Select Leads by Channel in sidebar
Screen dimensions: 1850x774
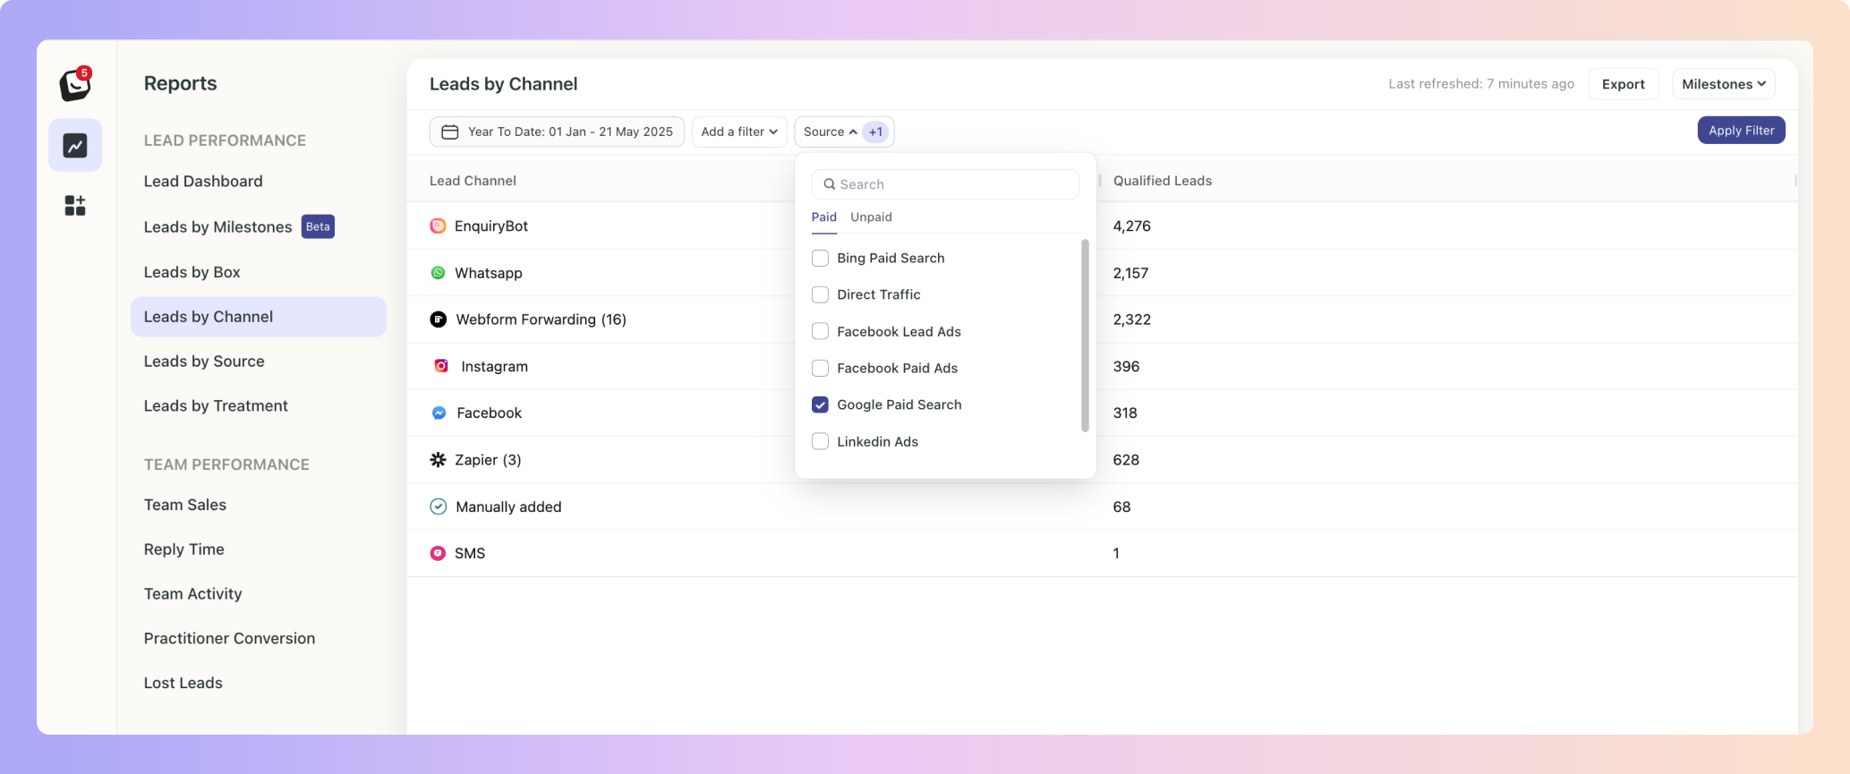(x=259, y=317)
